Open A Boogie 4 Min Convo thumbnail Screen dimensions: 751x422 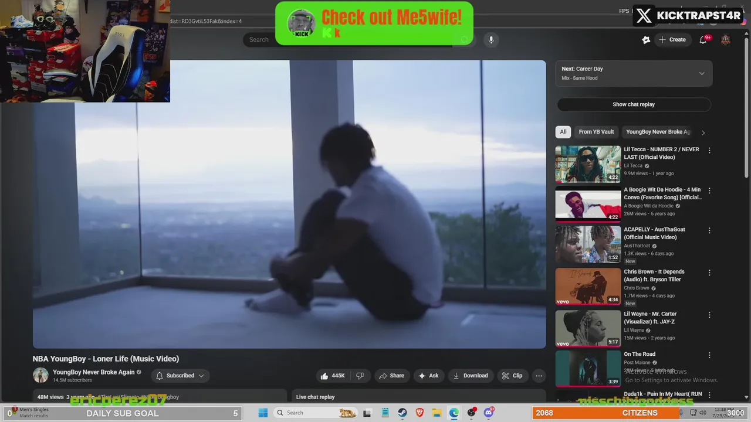coord(588,205)
